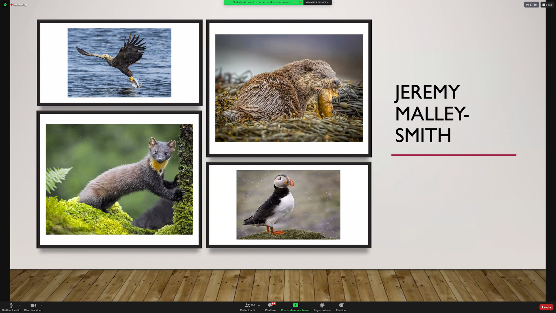Click the puffin photo
The image size is (556, 313).
(288, 205)
